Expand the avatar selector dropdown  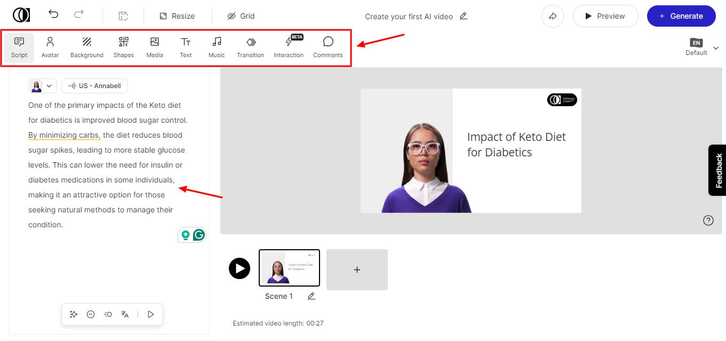click(x=43, y=86)
